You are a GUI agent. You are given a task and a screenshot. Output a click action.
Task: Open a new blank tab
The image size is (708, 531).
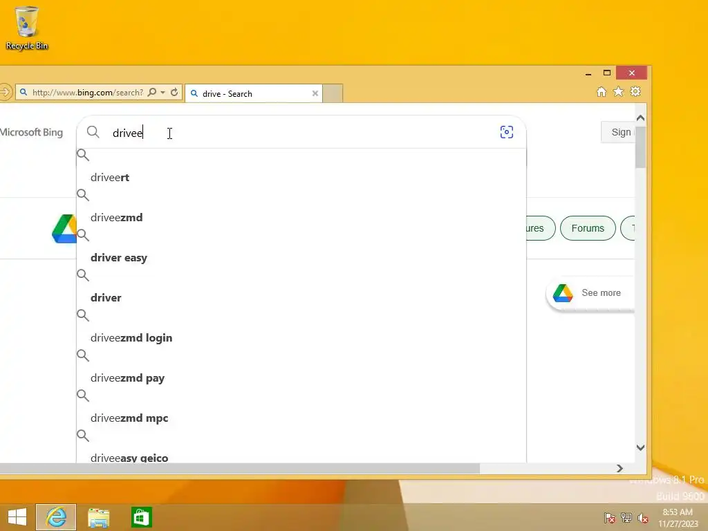pos(333,93)
